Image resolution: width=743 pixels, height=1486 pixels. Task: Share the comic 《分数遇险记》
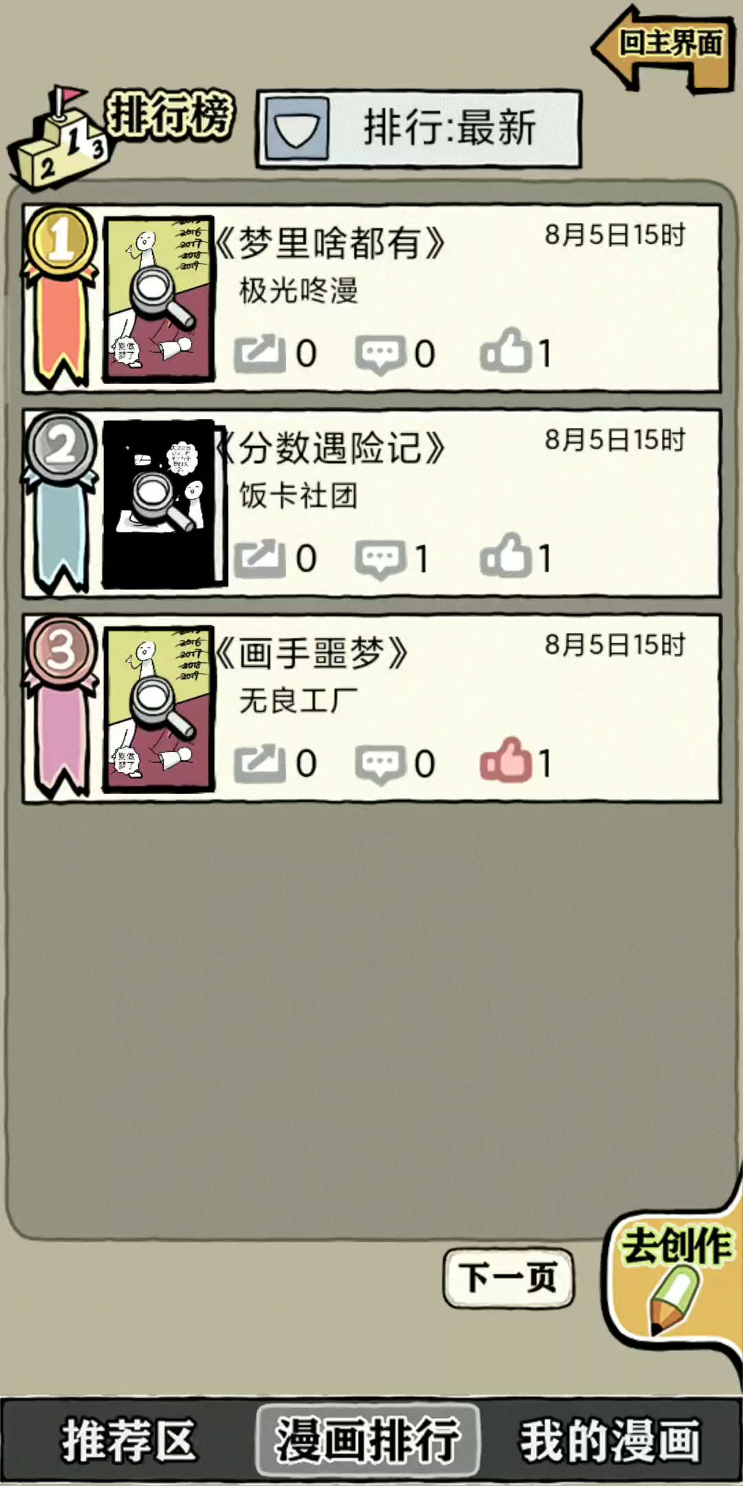(259, 558)
